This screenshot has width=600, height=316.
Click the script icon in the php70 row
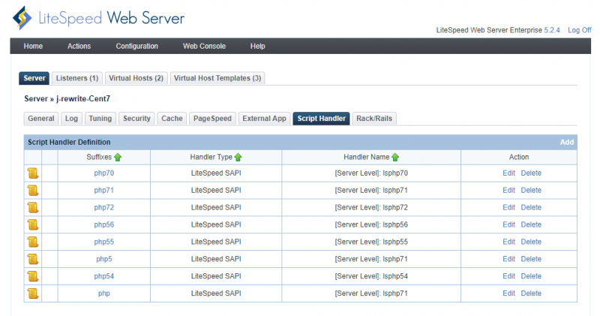click(33, 173)
